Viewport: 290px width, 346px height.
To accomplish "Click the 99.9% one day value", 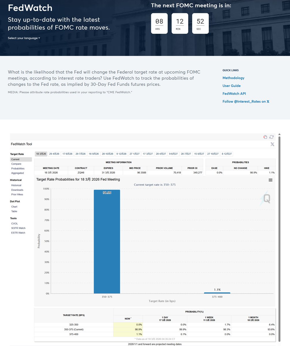I will 182,329.
